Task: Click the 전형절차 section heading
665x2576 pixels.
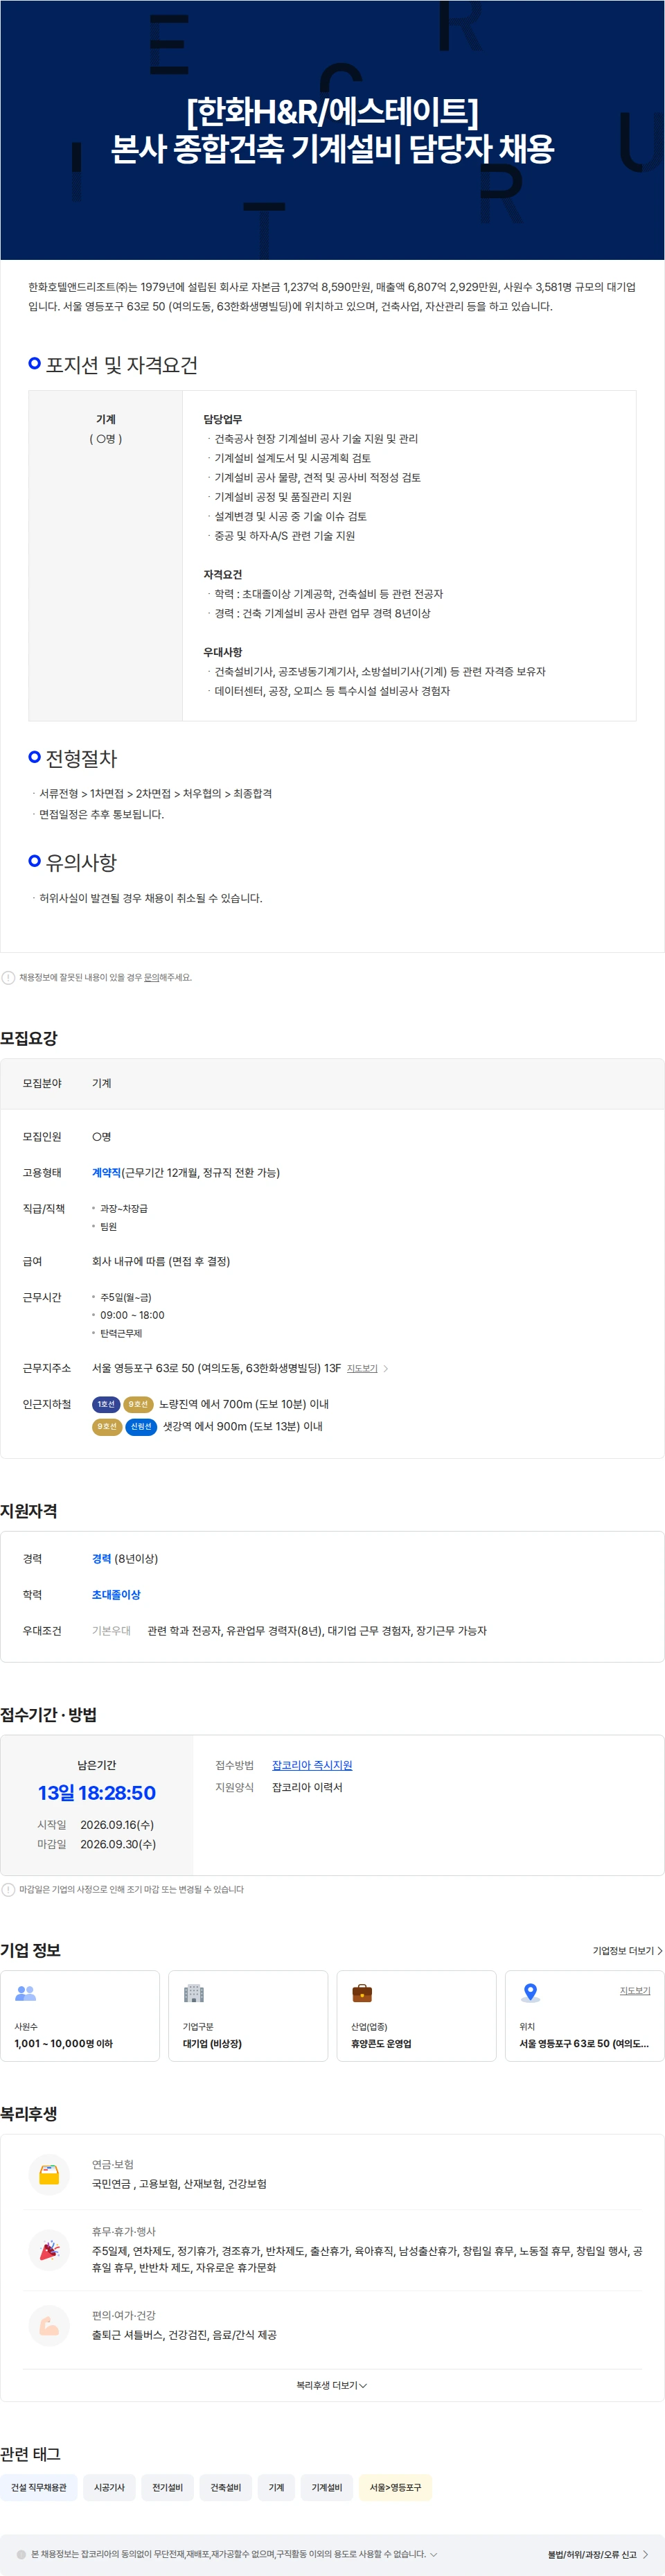Action: pyautogui.click(x=81, y=758)
